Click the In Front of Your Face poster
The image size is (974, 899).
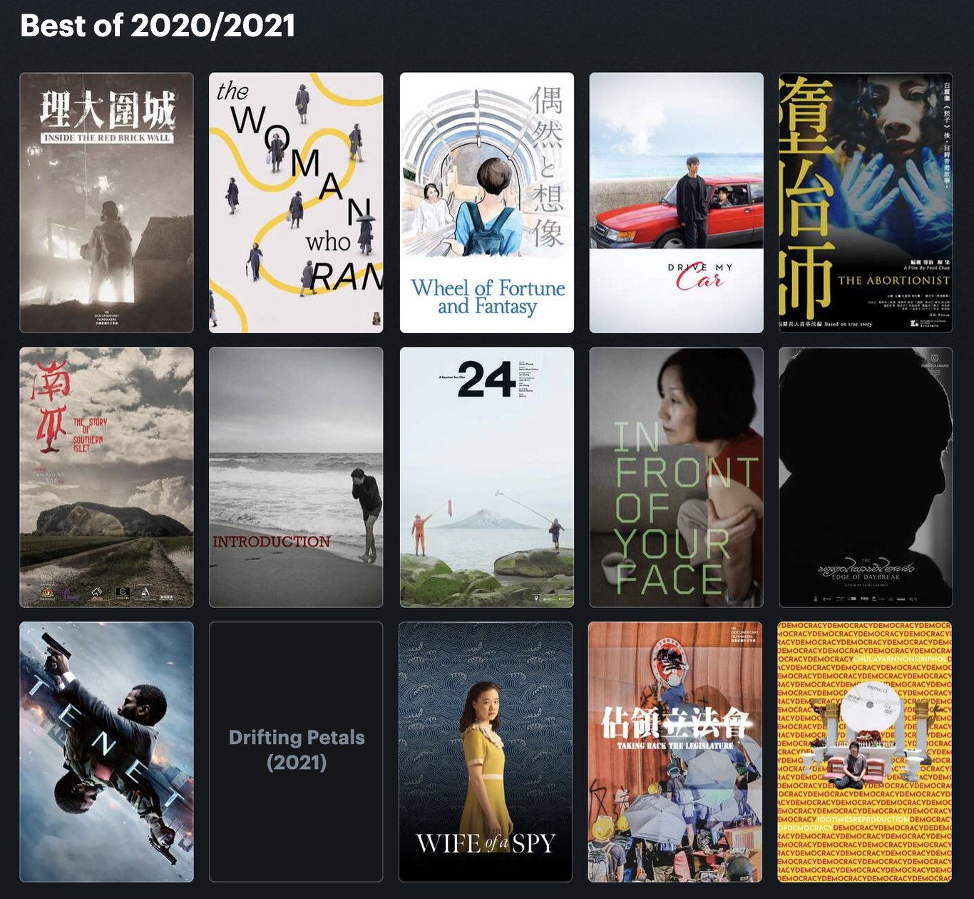676,477
